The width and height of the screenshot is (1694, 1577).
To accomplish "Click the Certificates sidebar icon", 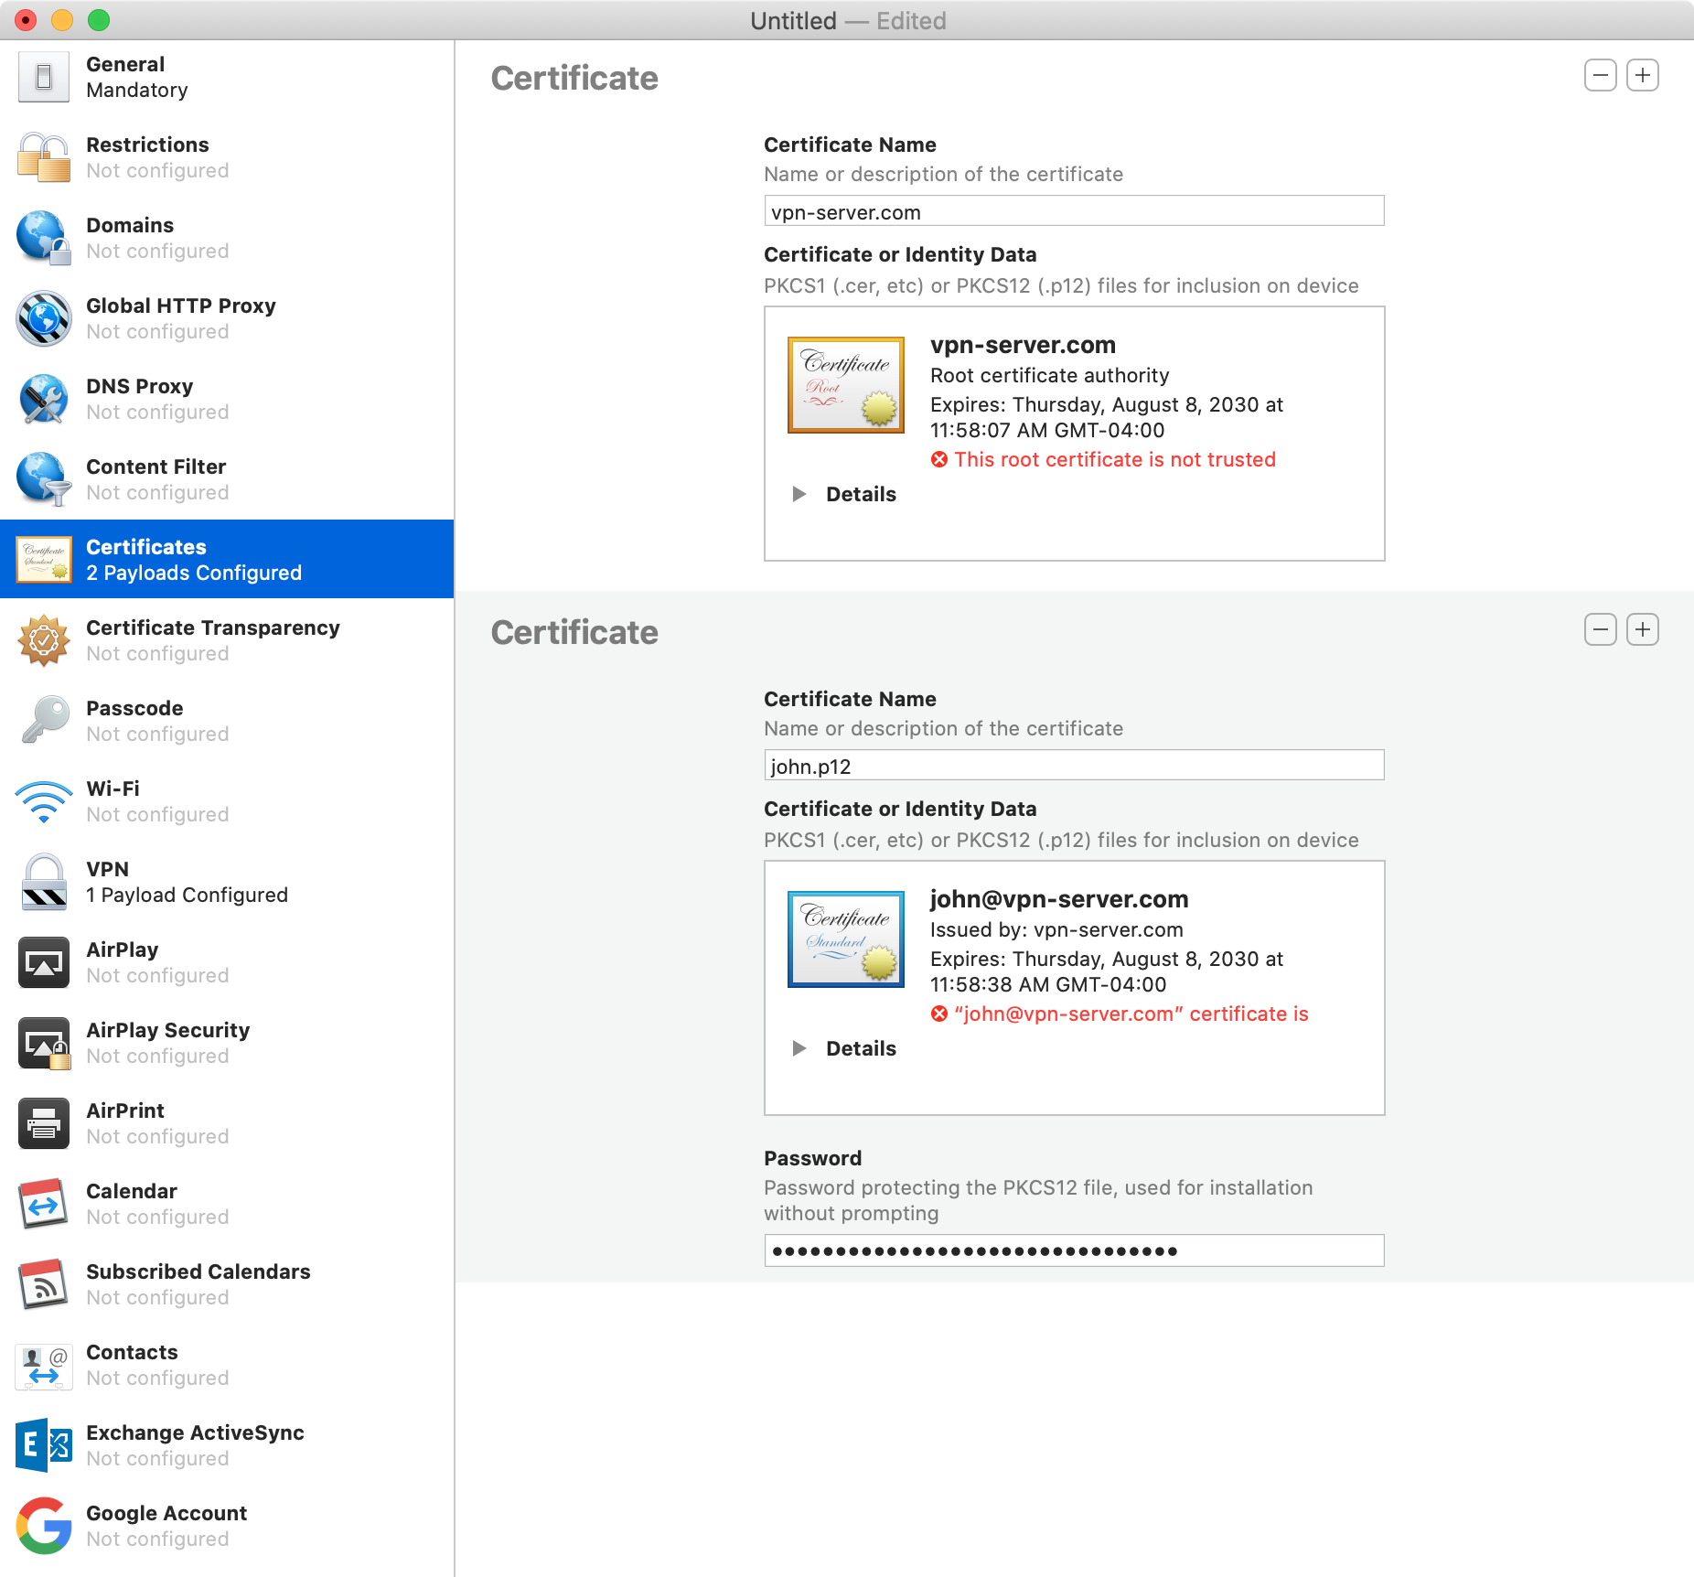I will coord(43,560).
